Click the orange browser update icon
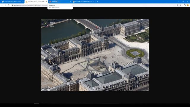 pyautogui.click(x=188, y=5)
